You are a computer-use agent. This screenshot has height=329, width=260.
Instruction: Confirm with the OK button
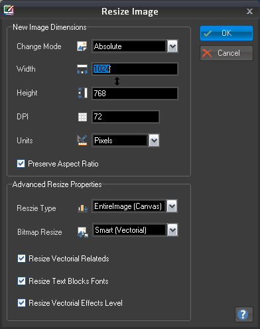pos(226,33)
